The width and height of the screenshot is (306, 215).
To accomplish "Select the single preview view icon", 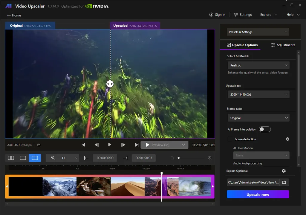I will (x=23, y=158).
